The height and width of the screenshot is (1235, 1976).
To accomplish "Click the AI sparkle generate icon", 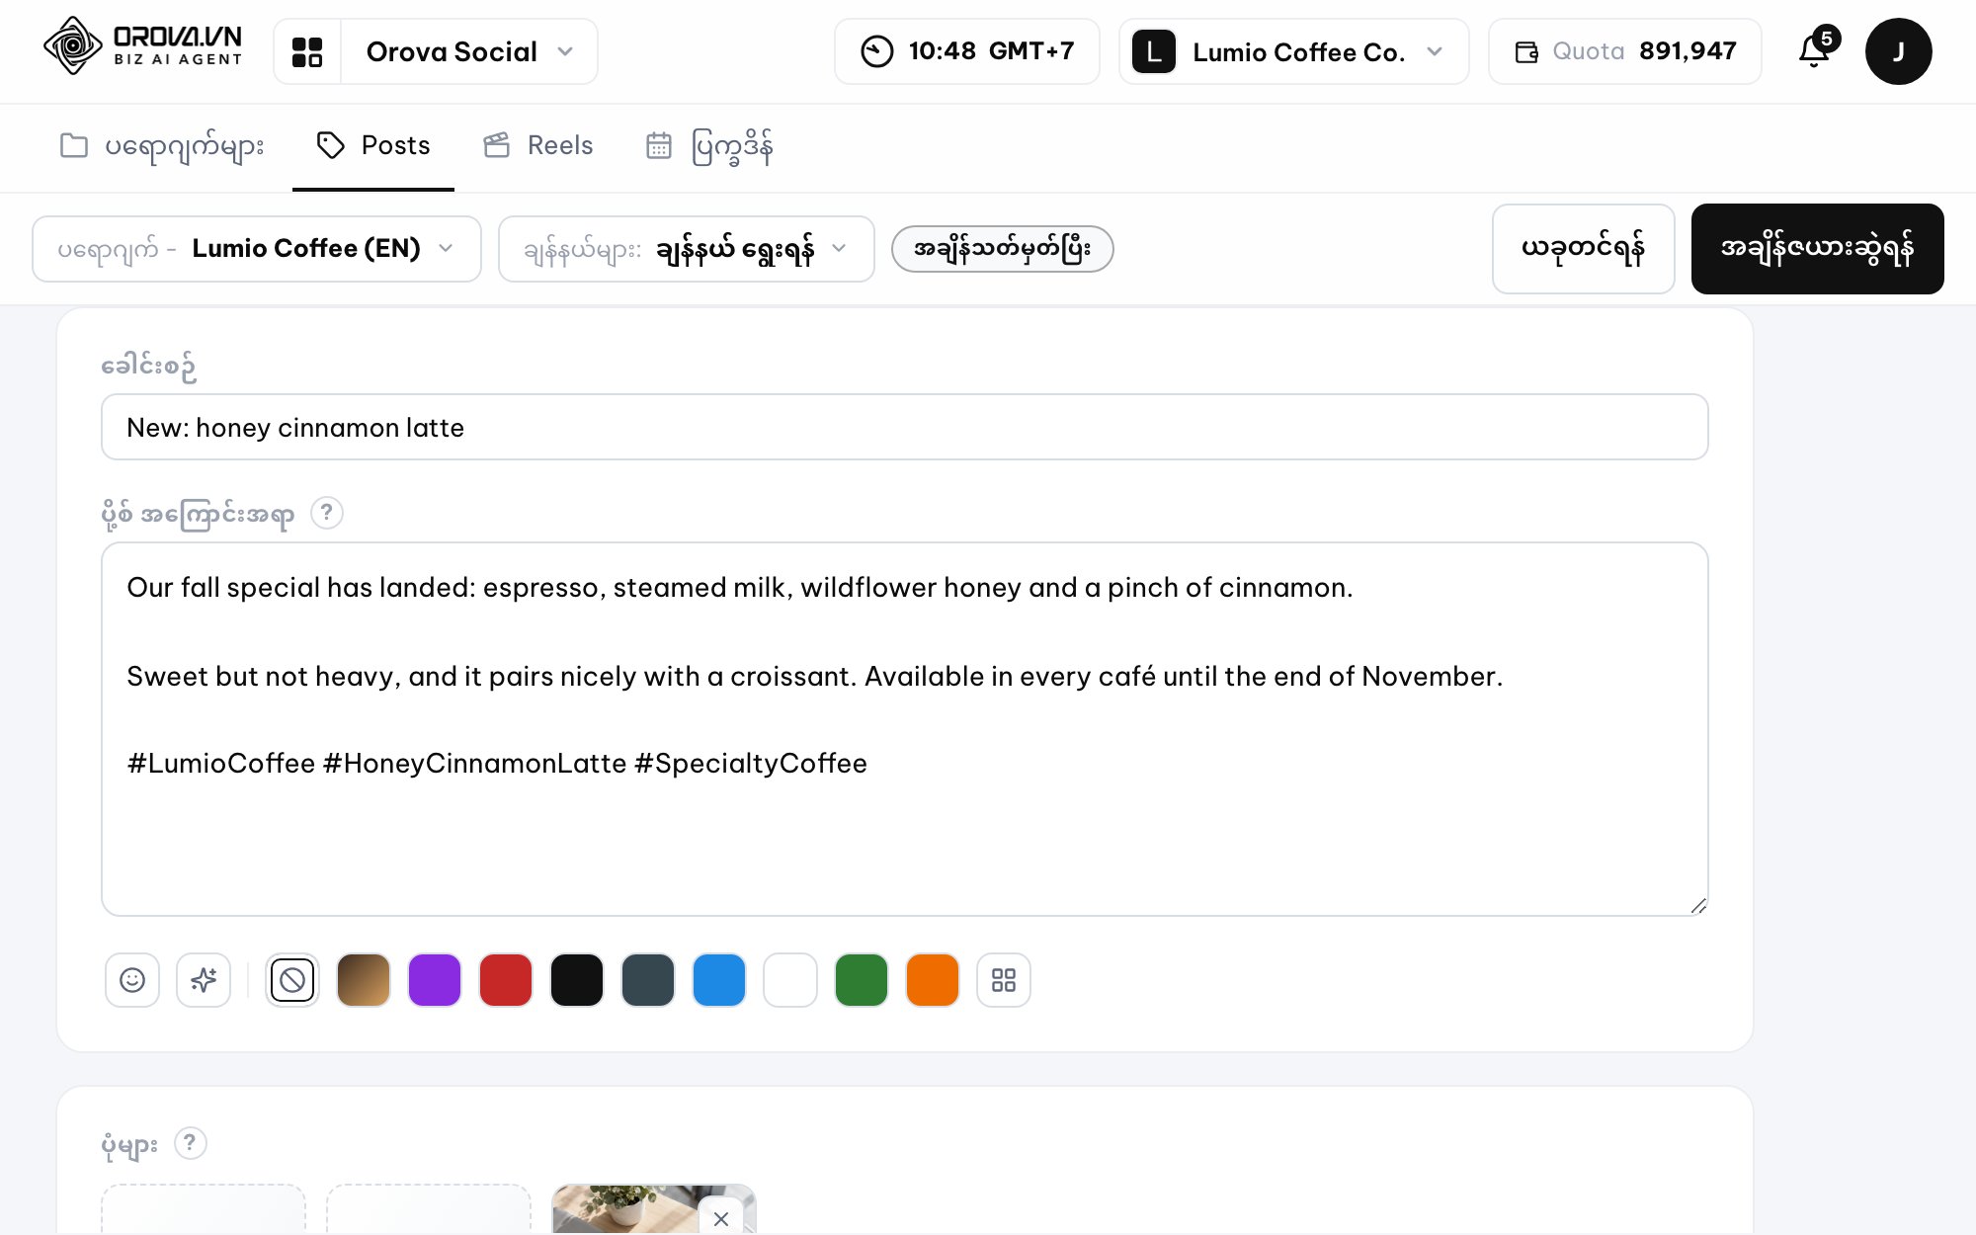I will (204, 980).
